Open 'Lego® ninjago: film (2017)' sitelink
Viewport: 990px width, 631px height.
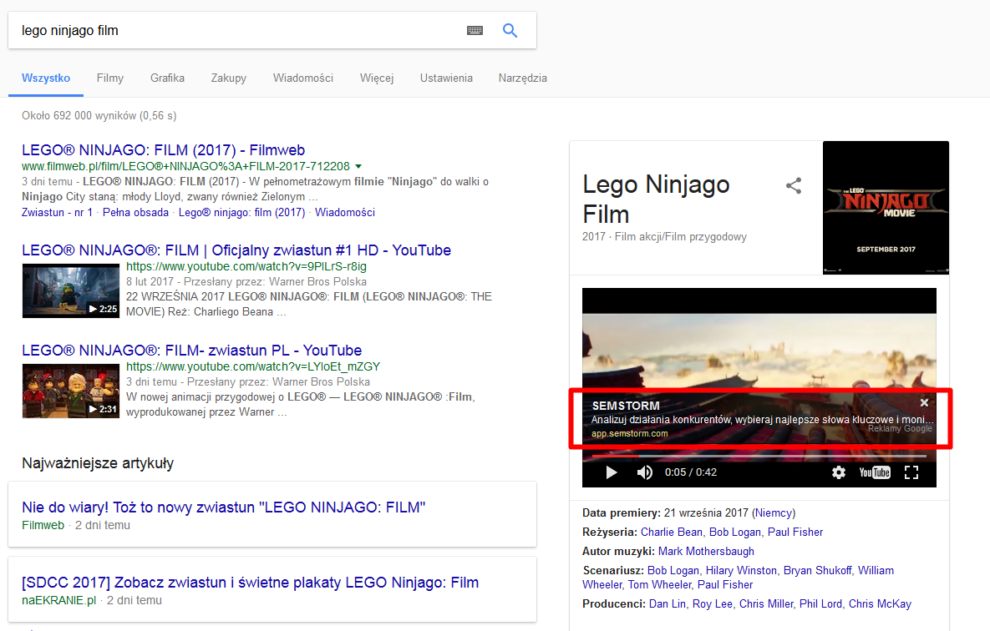241,213
